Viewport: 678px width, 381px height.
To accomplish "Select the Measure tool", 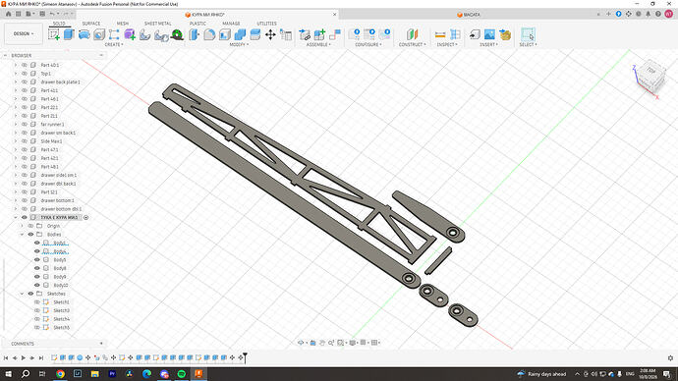I will pyautogui.click(x=440, y=34).
